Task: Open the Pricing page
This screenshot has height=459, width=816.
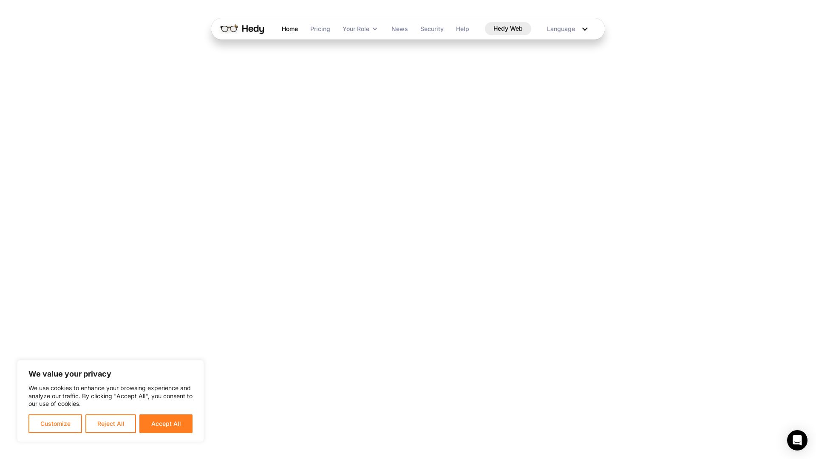Action: [320, 29]
